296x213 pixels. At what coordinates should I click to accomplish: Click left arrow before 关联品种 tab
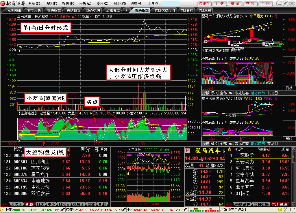point(227,204)
